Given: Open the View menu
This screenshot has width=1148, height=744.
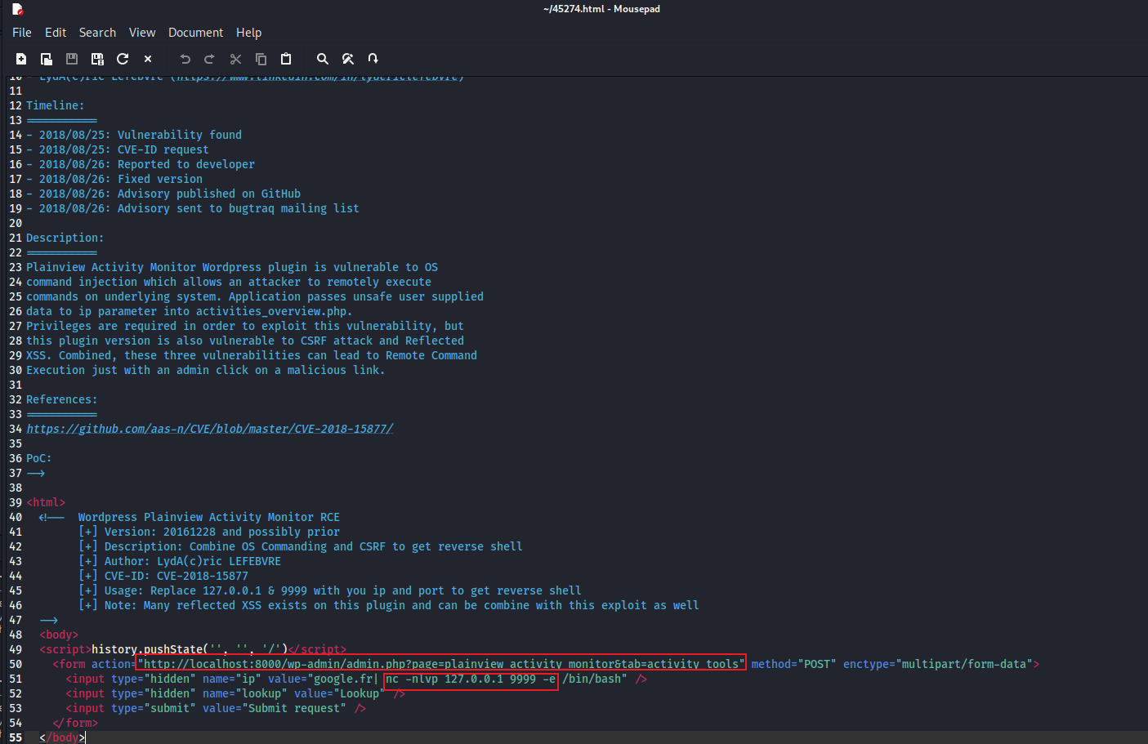Looking at the screenshot, I should (142, 33).
